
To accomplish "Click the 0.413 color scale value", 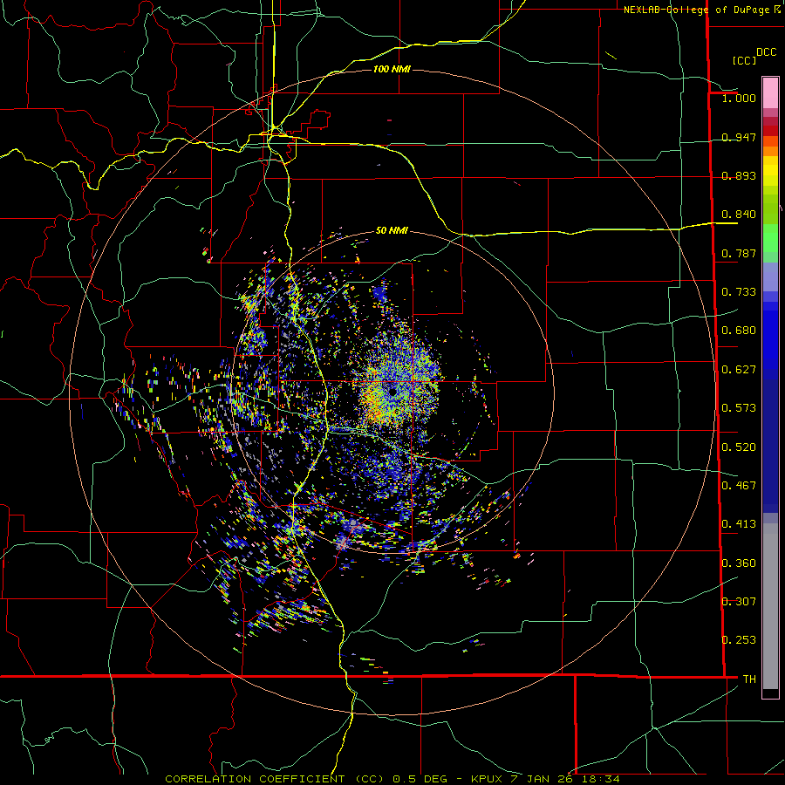I will (739, 524).
